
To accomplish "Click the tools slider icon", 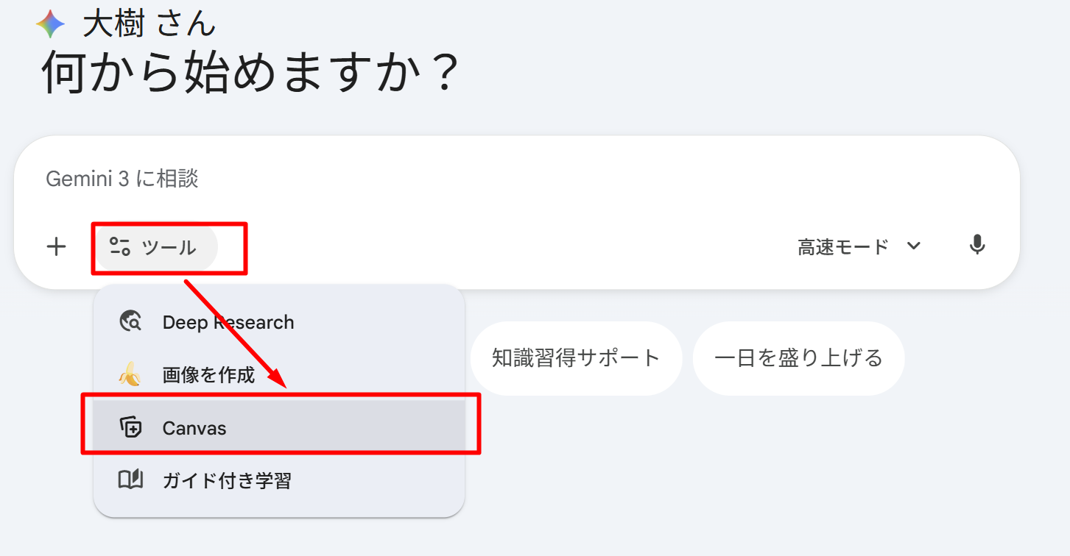I will point(119,246).
